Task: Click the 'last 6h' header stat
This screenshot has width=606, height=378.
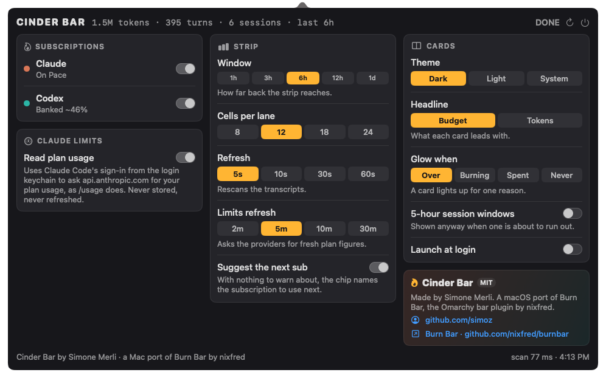Action: [x=315, y=22]
